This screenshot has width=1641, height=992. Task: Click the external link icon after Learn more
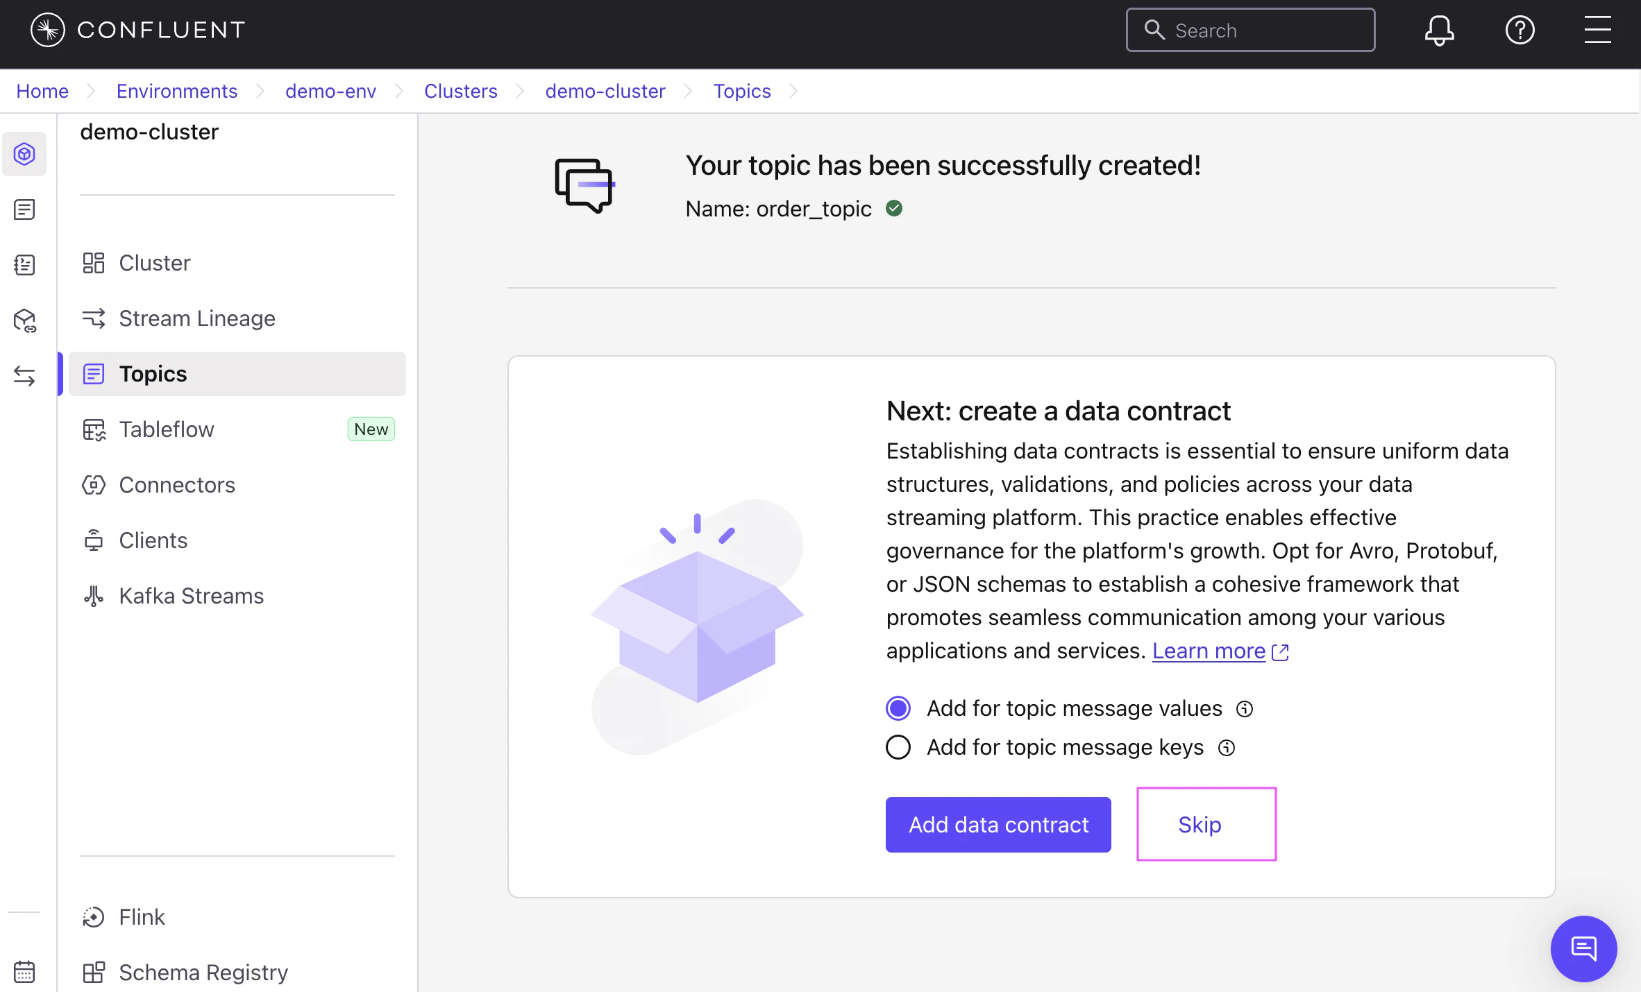[x=1280, y=652]
